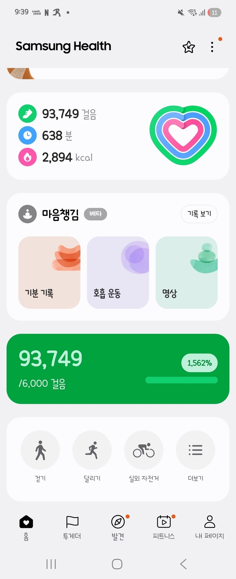Tap the green steps shoe icon
236x579 pixels.
point(28,114)
